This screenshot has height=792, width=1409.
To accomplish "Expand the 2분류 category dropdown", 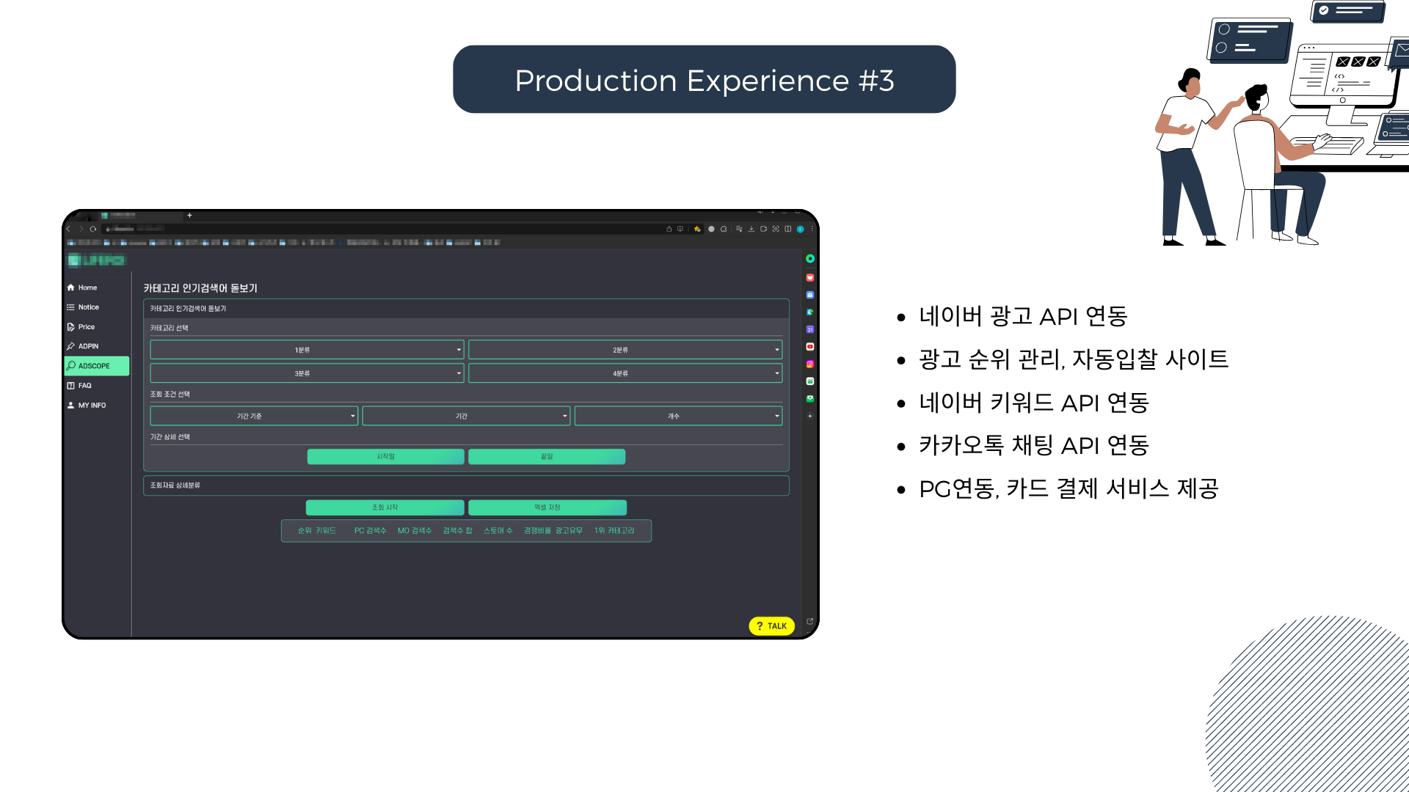I will coord(625,350).
